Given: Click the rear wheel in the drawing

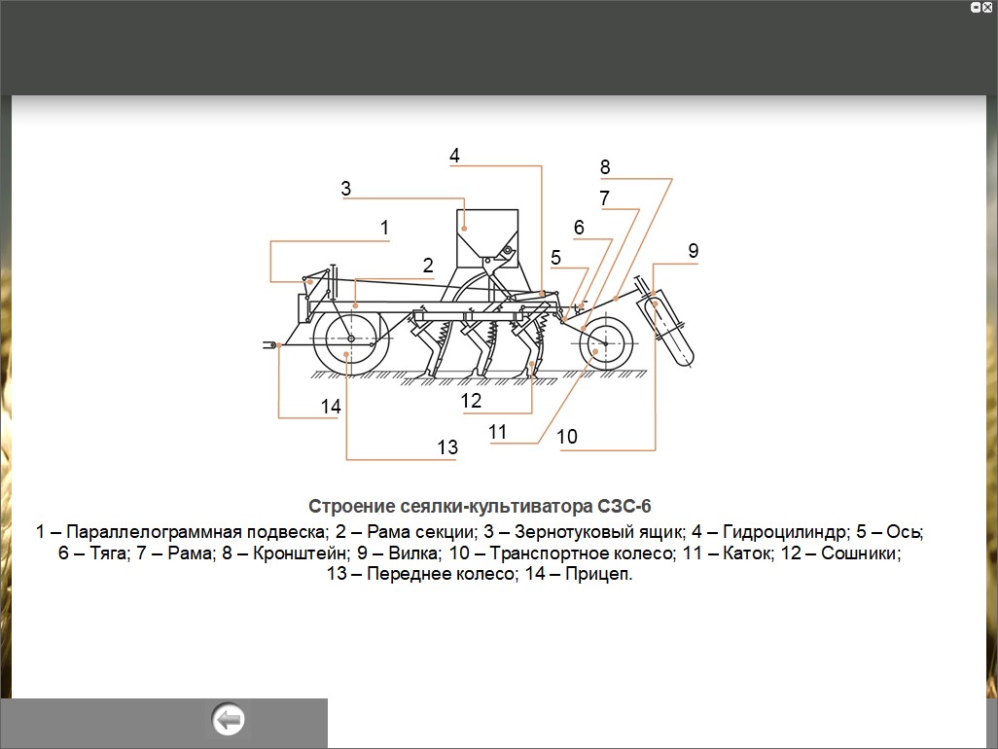Looking at the screenshot, I should (605, 343).
